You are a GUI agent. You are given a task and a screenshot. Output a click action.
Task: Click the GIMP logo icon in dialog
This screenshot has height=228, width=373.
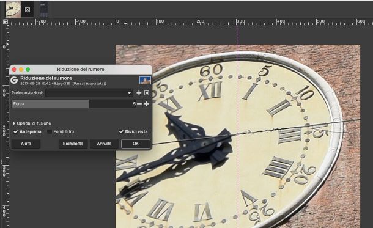(x=14, y=80)
